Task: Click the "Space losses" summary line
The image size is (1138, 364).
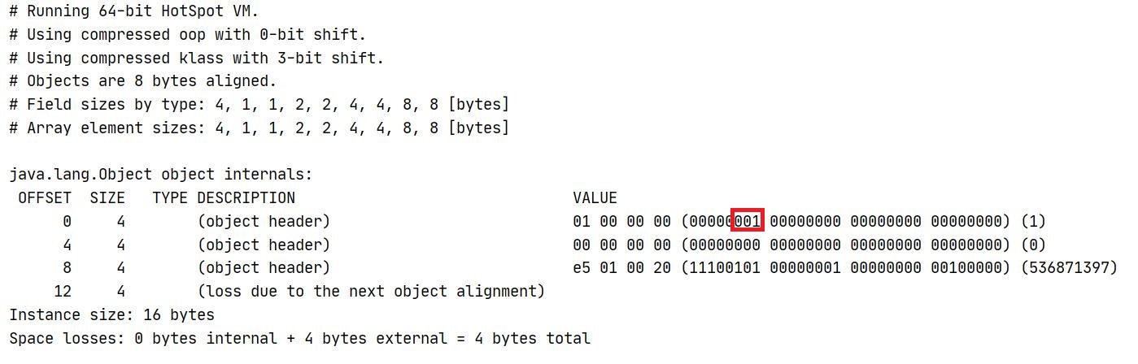Action: click(299, 338)
